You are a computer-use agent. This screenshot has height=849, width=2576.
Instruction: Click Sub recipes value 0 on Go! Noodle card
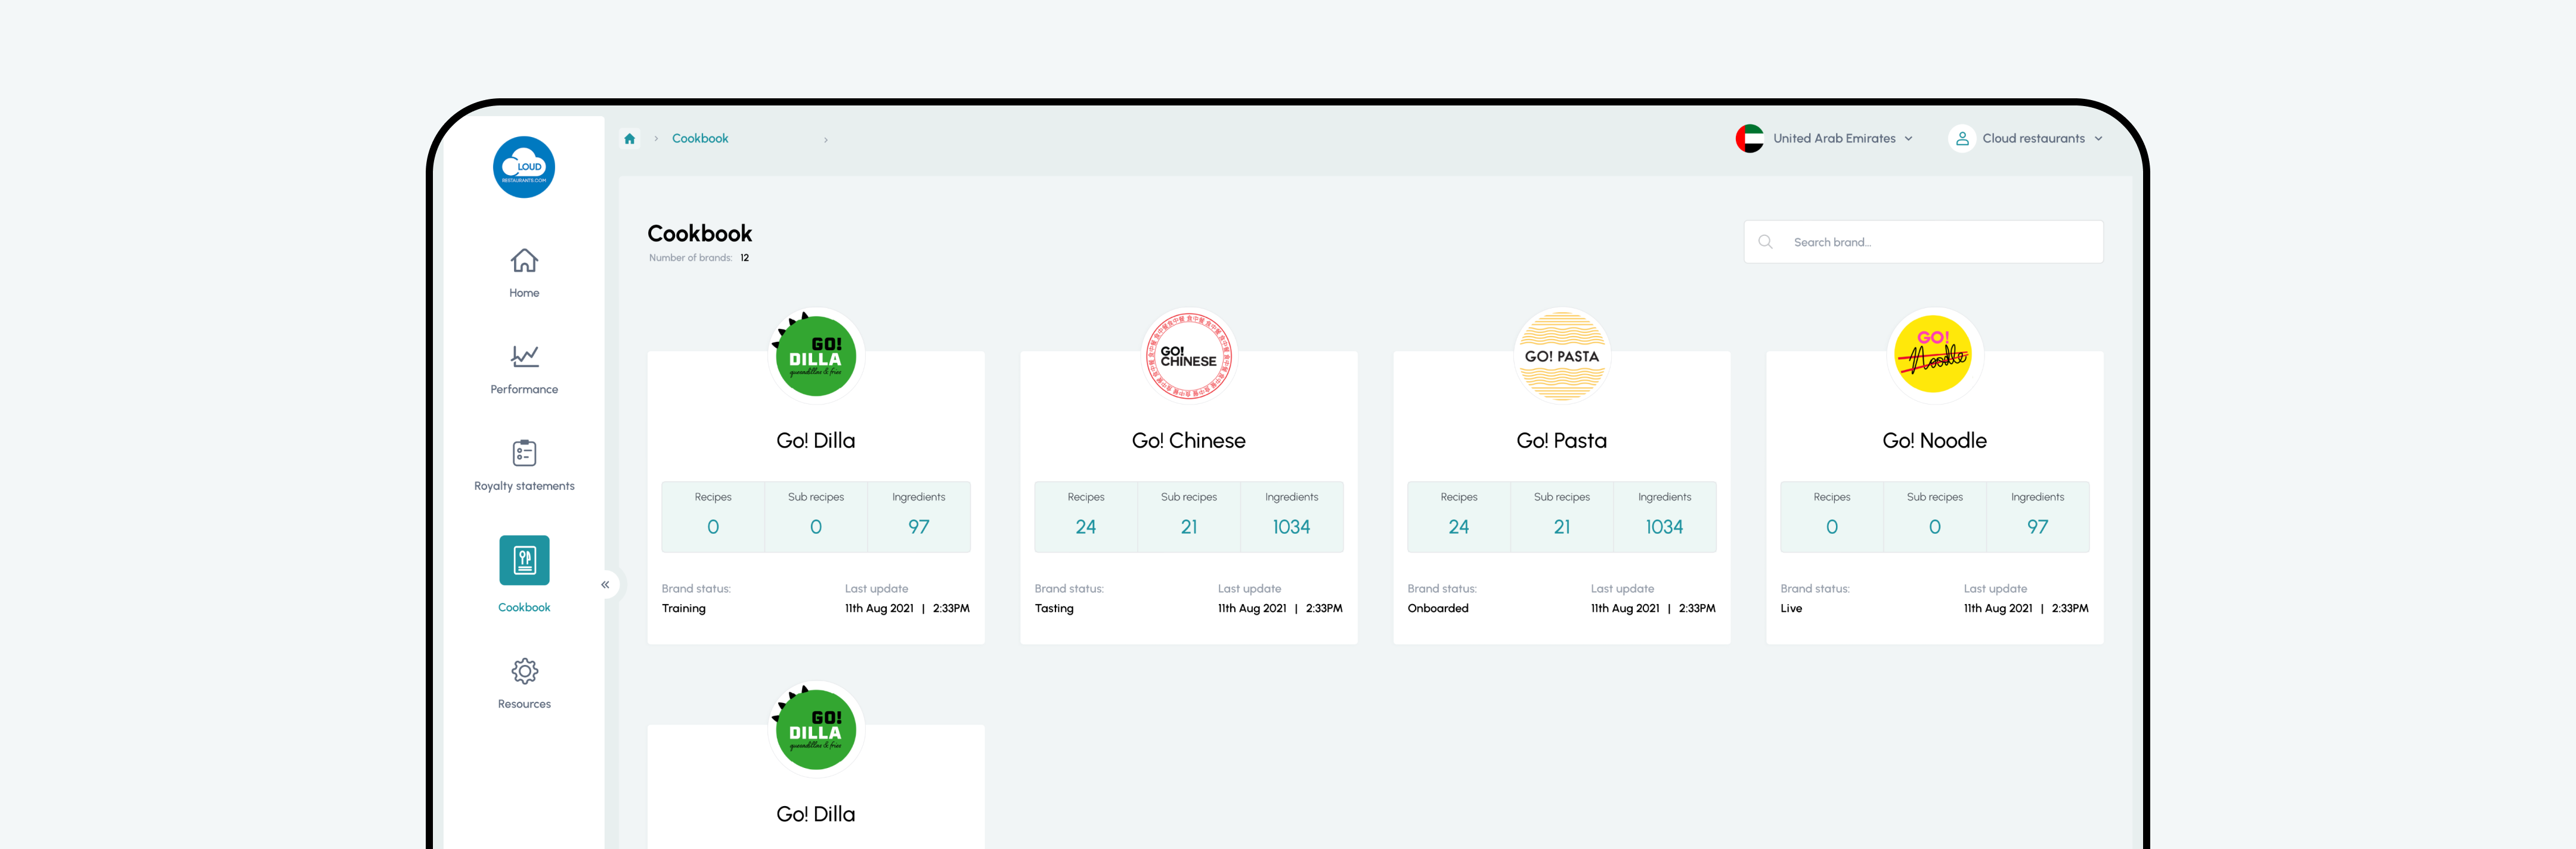click(1935, 527)
